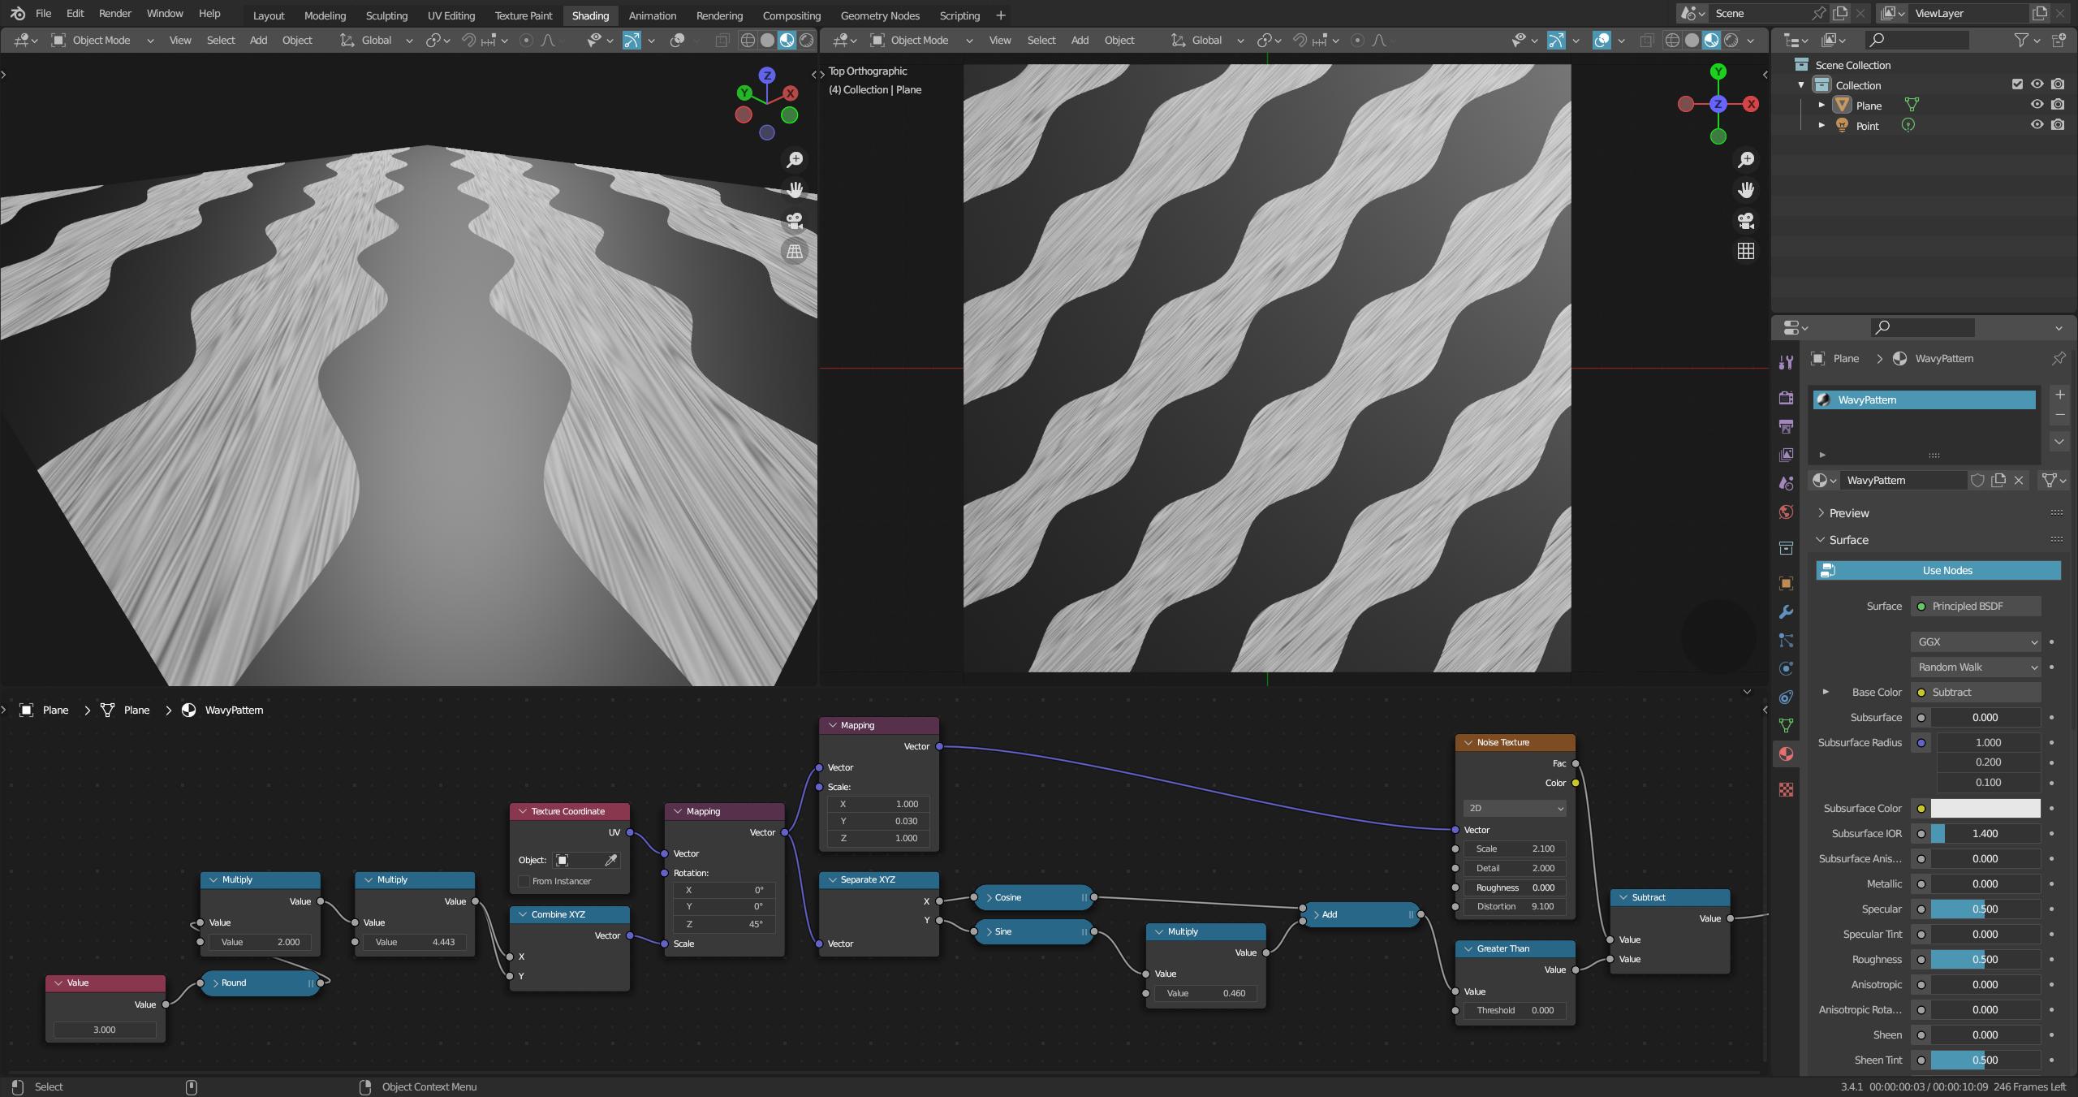Image resolution: width=2078 pixels, height=1097 pixels.
Task: Open the Object properties tab
Action: 1786,583
